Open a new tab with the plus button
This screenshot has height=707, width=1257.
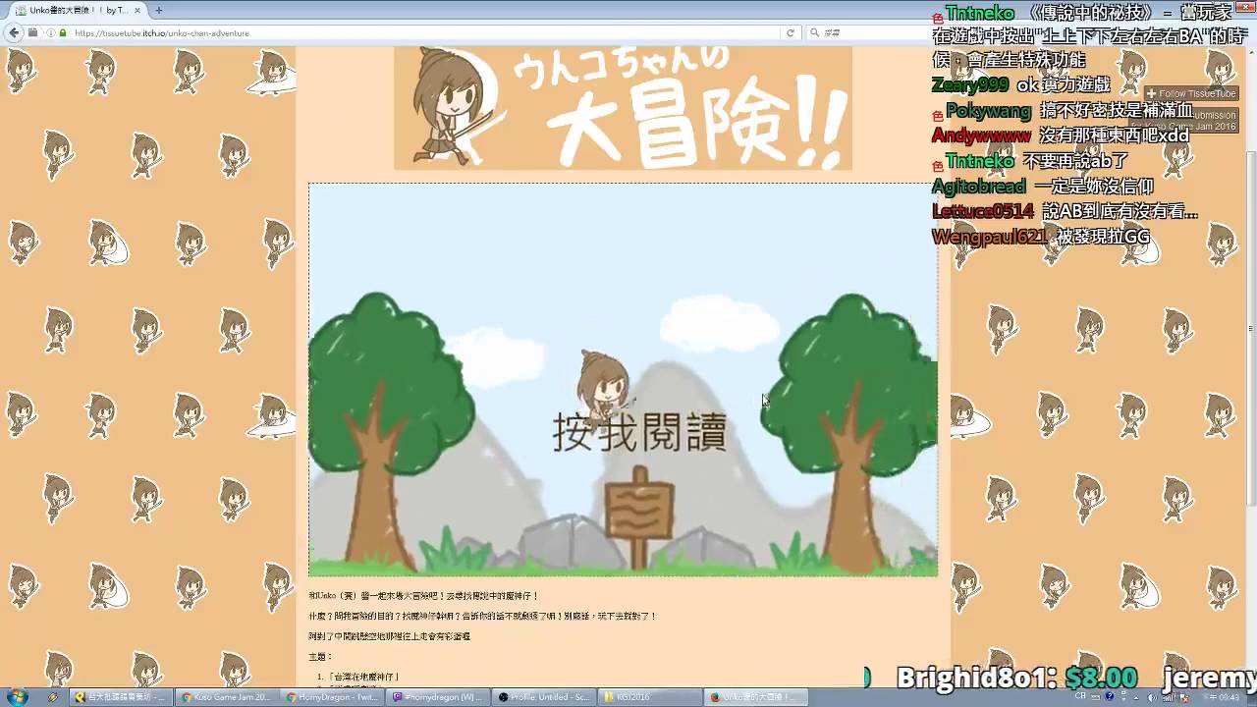click(x=158, y=10)
